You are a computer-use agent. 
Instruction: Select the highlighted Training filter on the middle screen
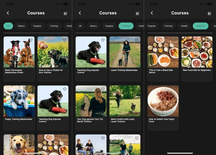click(x=126, y=26)
